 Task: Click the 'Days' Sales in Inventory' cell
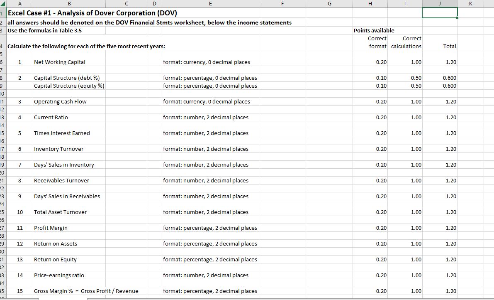pos(69,165)
